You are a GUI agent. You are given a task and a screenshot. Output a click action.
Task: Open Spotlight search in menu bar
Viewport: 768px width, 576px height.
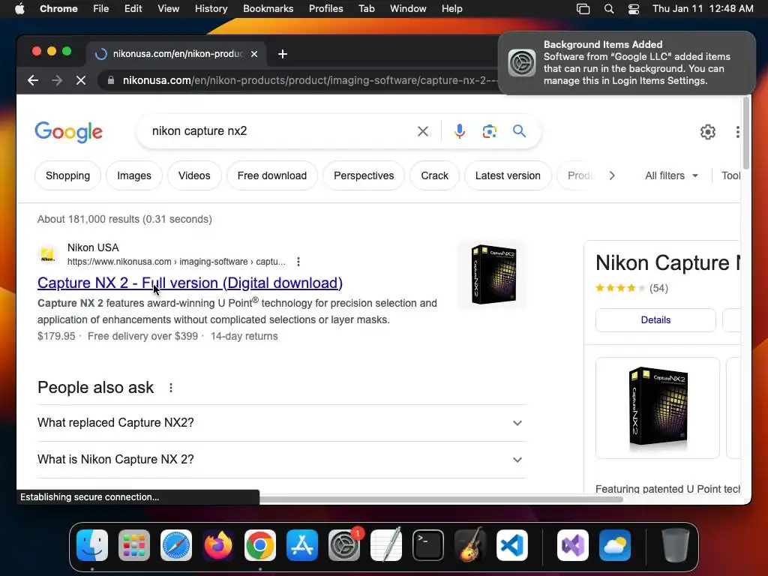point(609,9)
